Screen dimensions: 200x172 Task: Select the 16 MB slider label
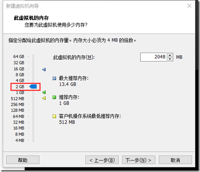(x=19, y=128)
